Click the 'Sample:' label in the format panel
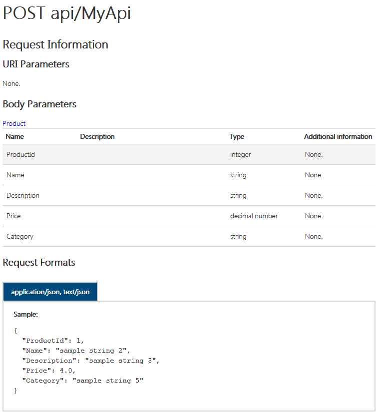This screenshot has width=379, height=416. click(x=25, y=315)
